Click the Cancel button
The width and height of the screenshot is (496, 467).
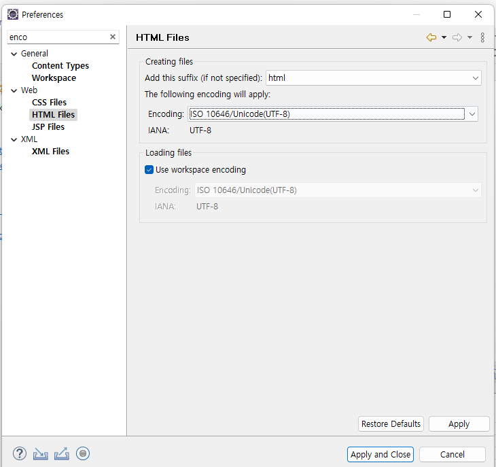(453, 455)
